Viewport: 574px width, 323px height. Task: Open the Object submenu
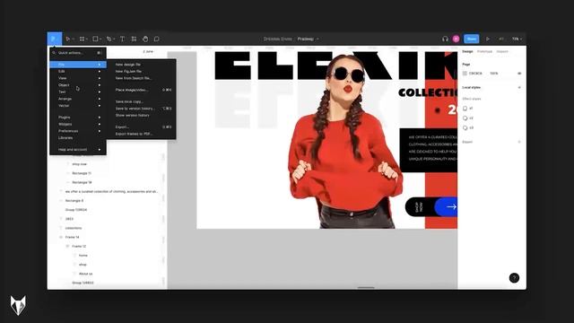(x=78, y=85)
